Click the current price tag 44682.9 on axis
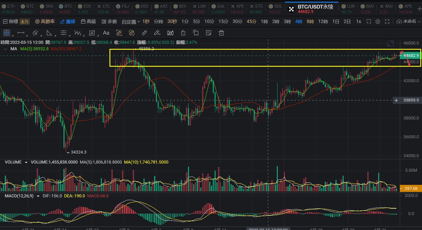The height and width of the screenshot is (230, 422). [411, 56]
